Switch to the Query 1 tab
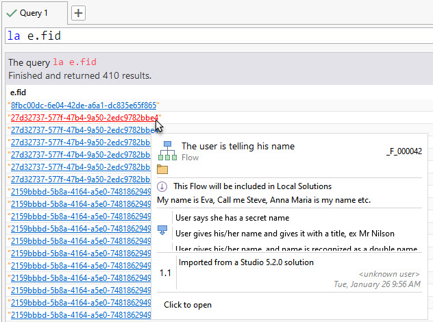 tap(34, 12)
